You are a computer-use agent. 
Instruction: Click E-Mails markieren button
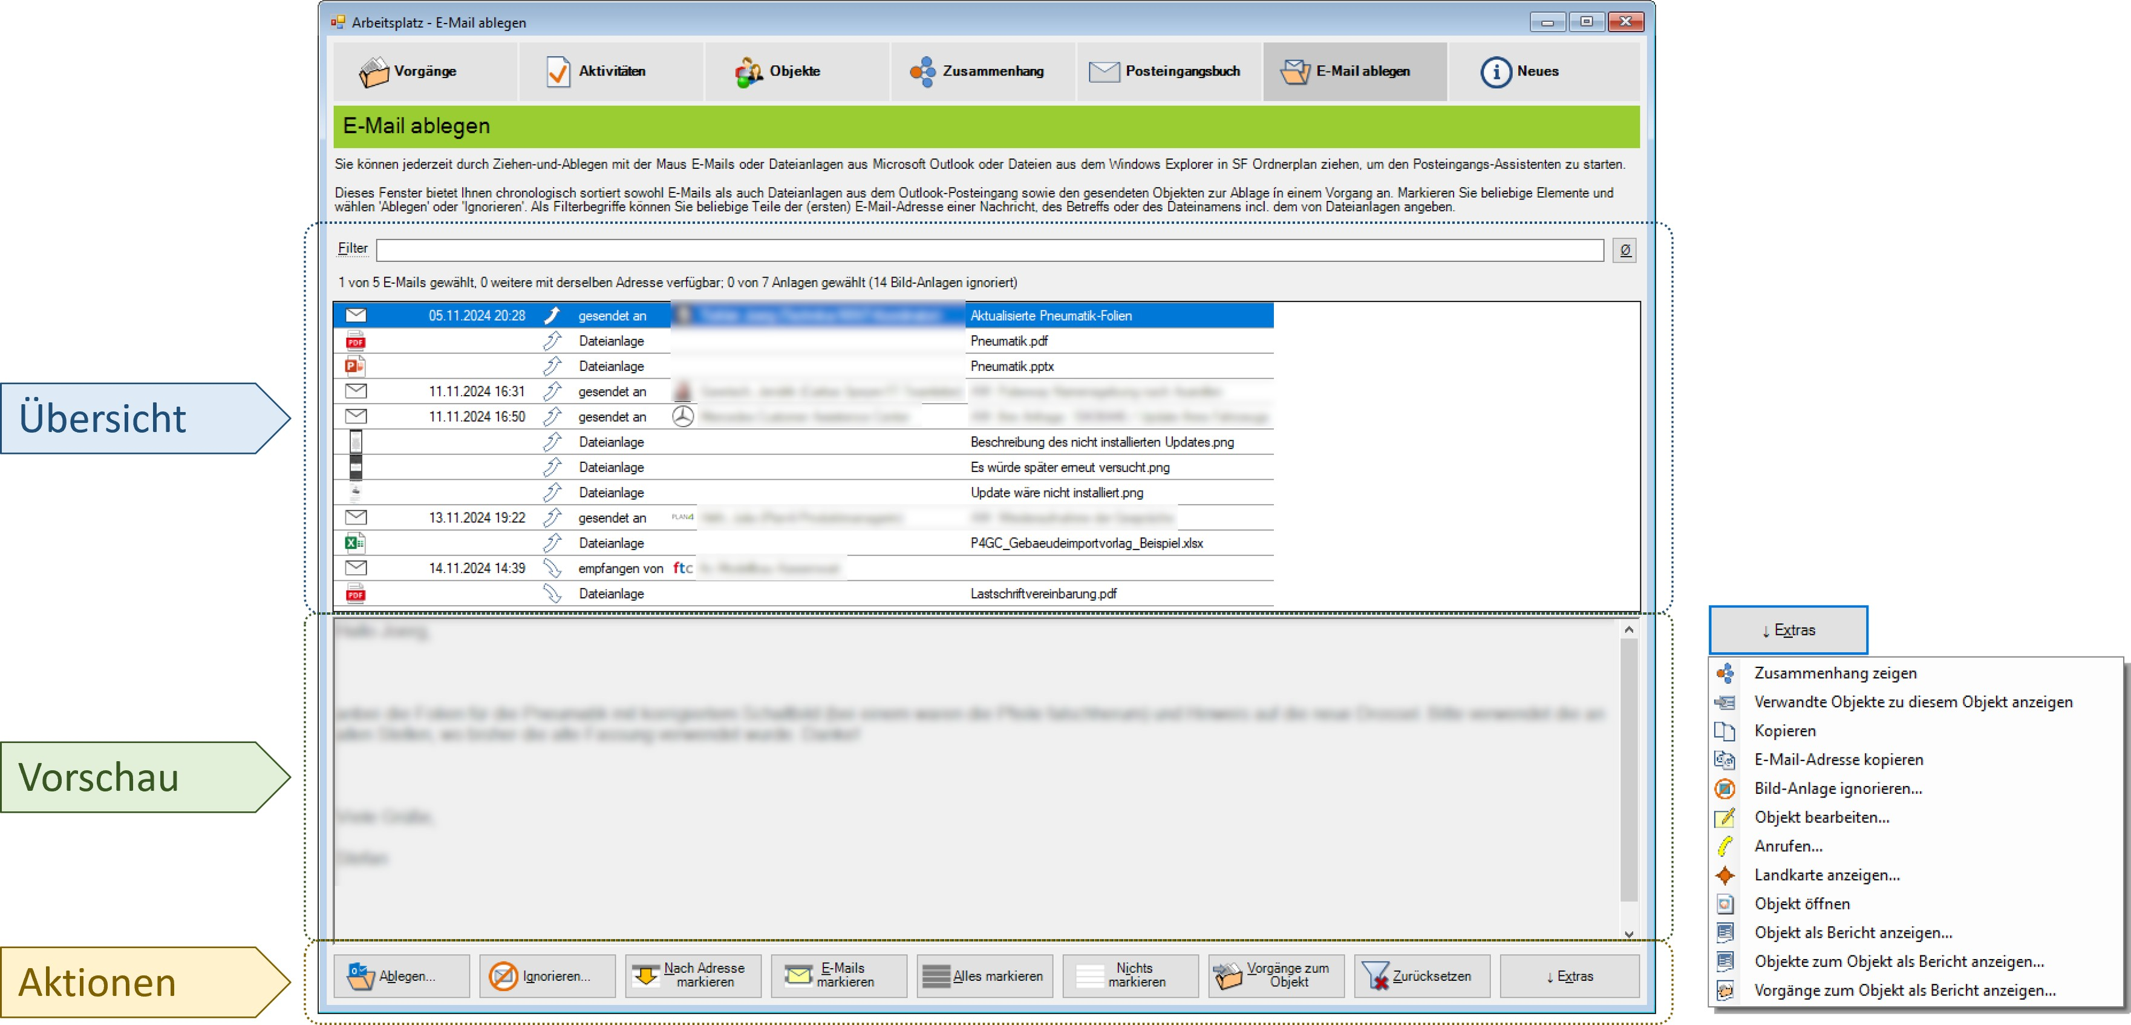point(839,976)
